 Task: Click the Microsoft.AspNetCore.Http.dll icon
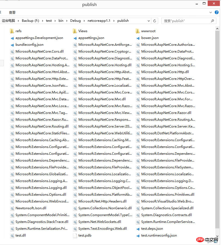pyautogui.click(x=138, y=72)
